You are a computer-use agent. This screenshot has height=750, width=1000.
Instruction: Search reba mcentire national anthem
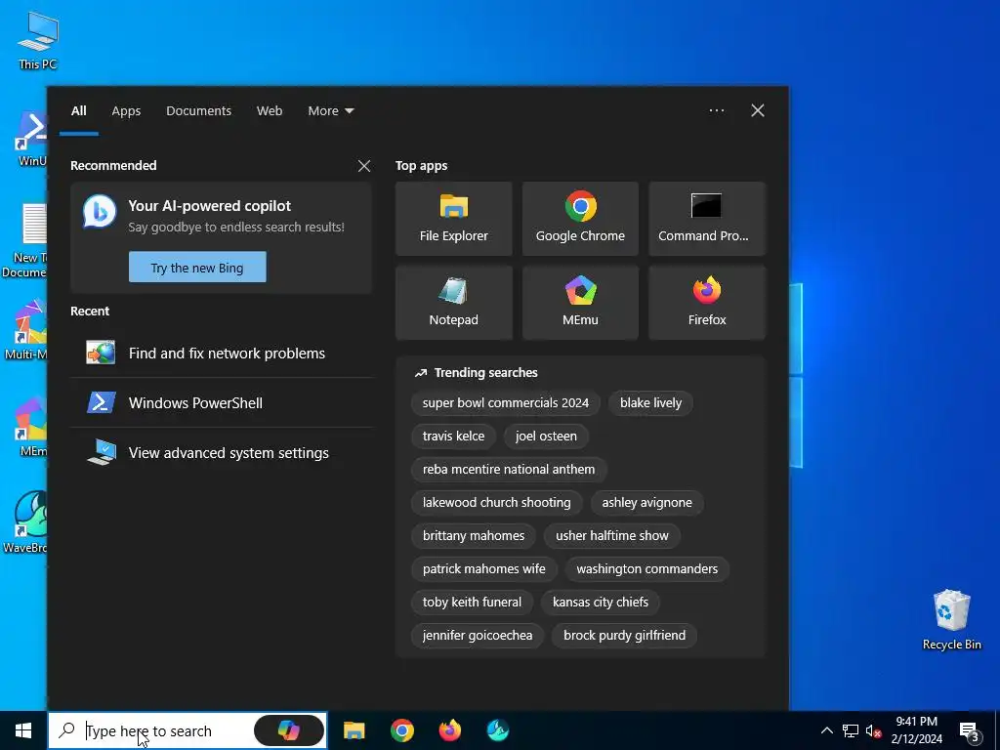(x=508, y=469)
